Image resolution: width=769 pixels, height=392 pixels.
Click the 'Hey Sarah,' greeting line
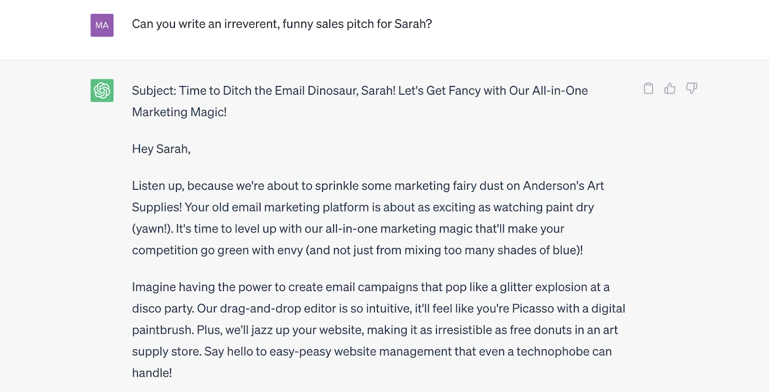[x=161, y=149]
